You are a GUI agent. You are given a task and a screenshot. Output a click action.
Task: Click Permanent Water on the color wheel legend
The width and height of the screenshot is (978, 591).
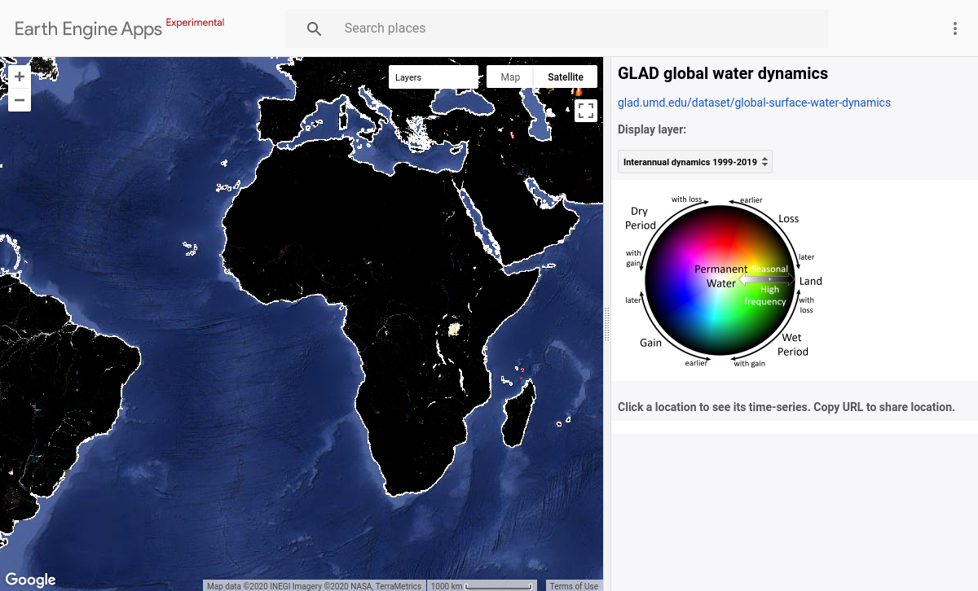click(x=720, y=276)
